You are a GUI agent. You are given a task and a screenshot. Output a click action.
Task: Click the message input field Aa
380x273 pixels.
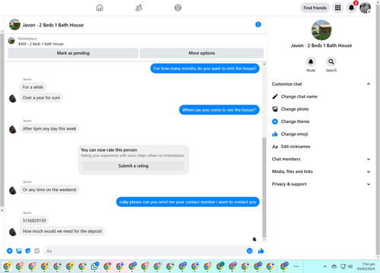pyautogui.click(x=145, y=251)
